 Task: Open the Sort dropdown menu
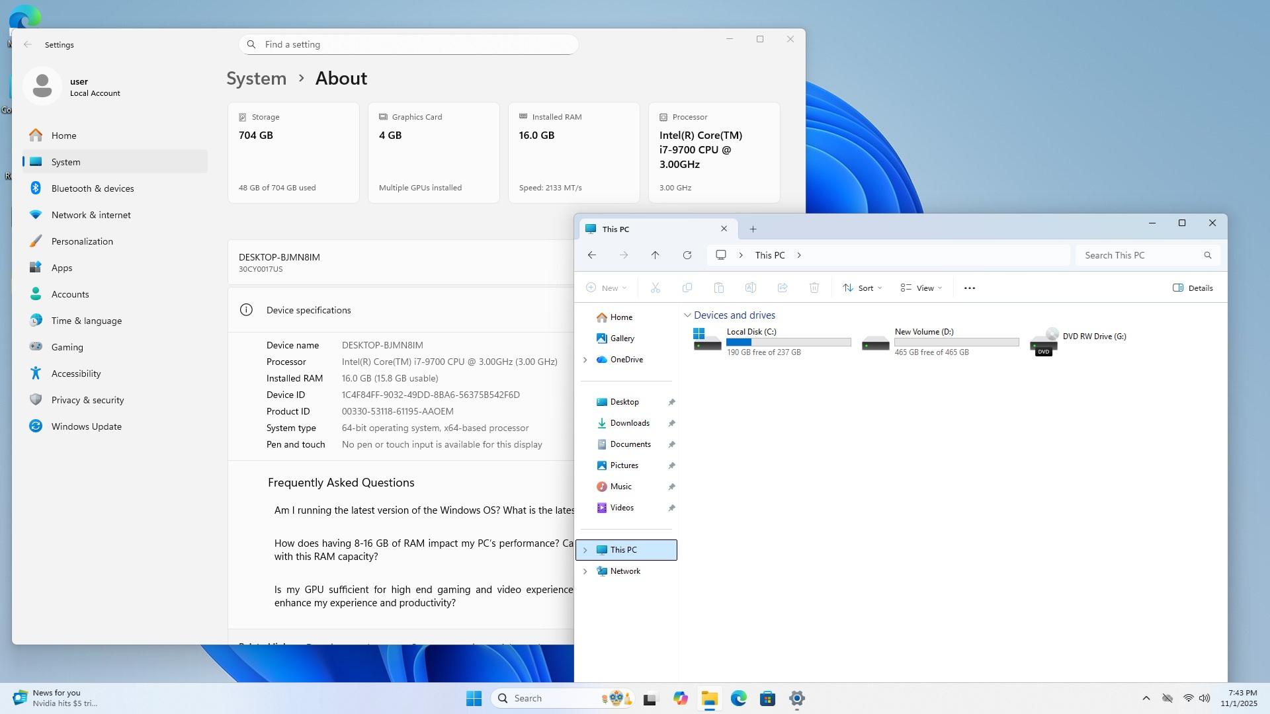(x=863, y=288)
